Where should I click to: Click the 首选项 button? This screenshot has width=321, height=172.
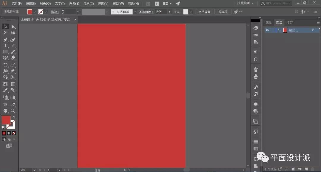[223, 12]
